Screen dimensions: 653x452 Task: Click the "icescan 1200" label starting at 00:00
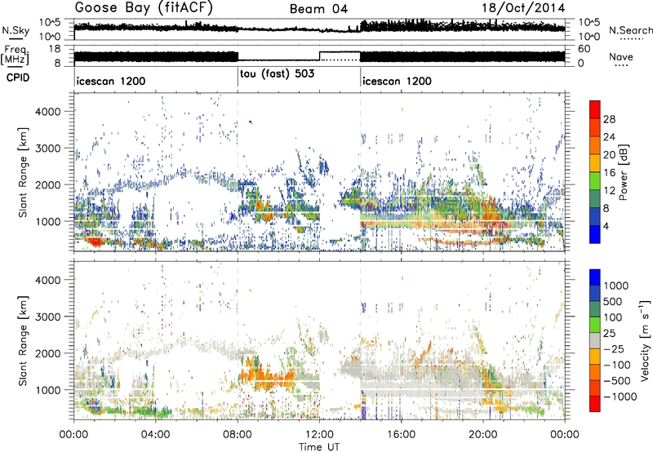[111, 81]
